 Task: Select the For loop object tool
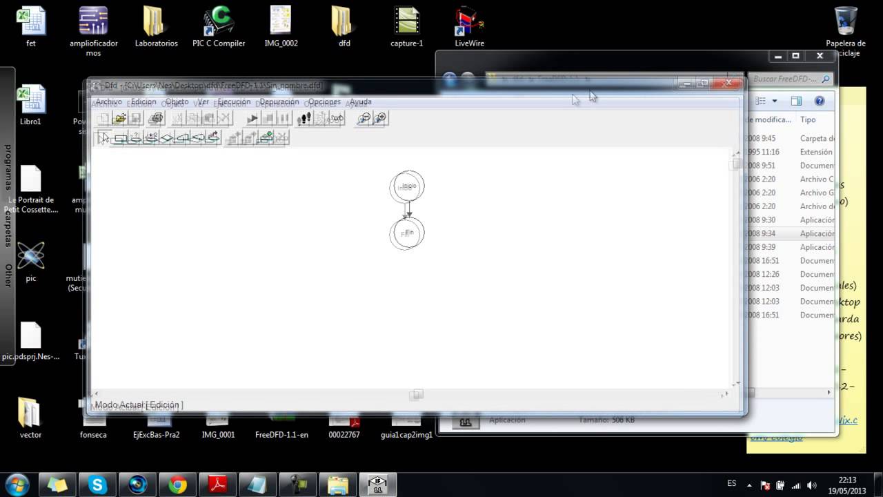151,138
